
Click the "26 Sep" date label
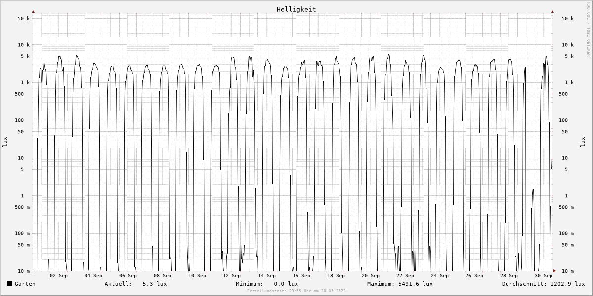[x=474, y=276]
